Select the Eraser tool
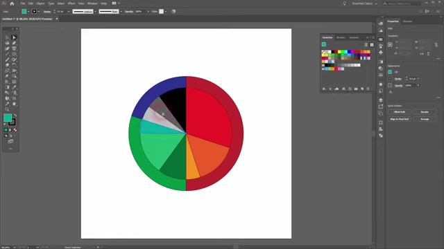The image size is (444, 249). point(7,65)
